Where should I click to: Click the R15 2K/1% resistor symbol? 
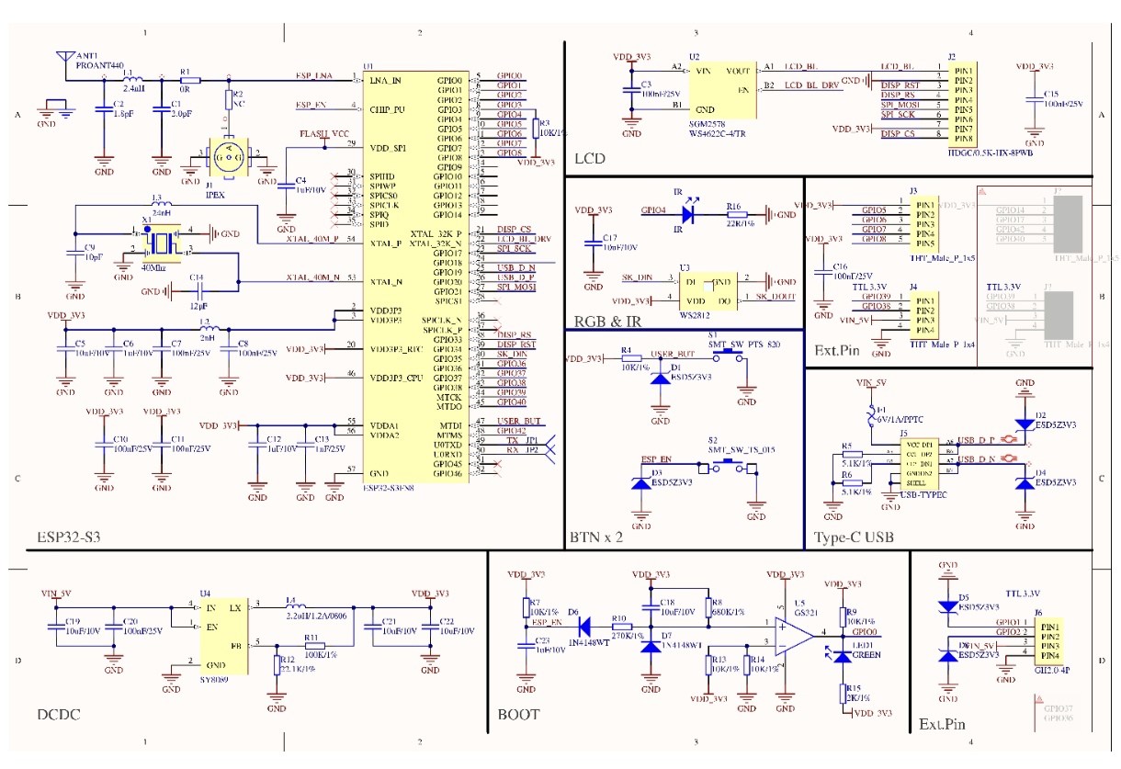843,694
